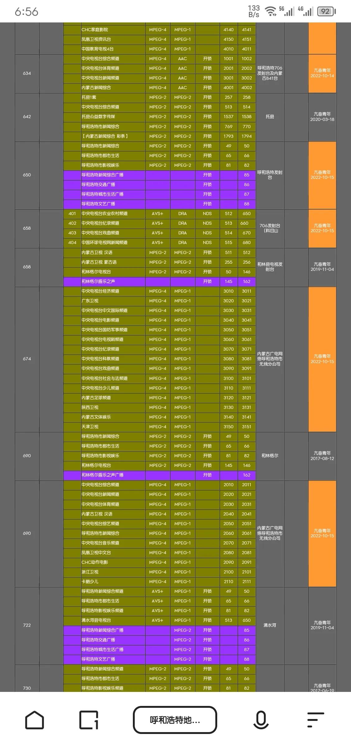
Task: Click 中央电视台少儿频道 channel name
Action: point(100,388)
